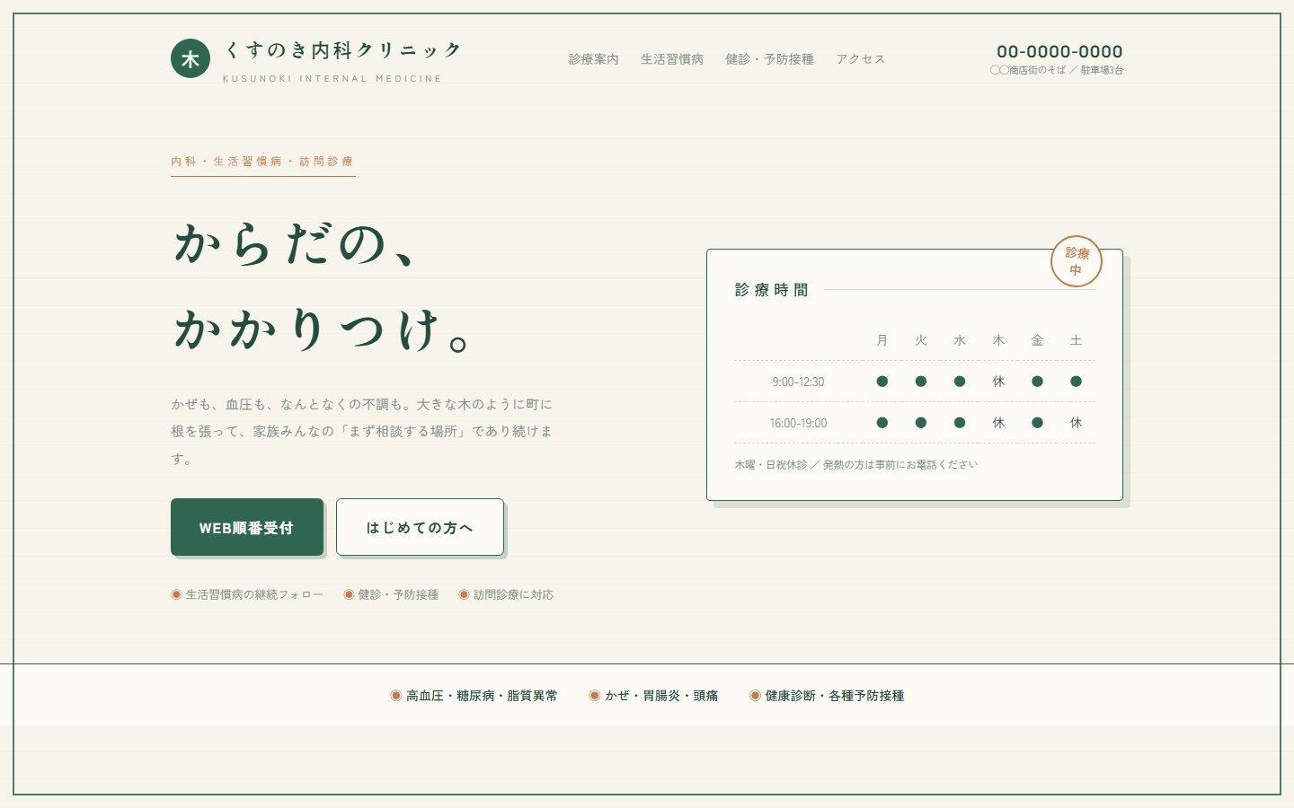Click the 00-0000-0000 phone number

1059,51
